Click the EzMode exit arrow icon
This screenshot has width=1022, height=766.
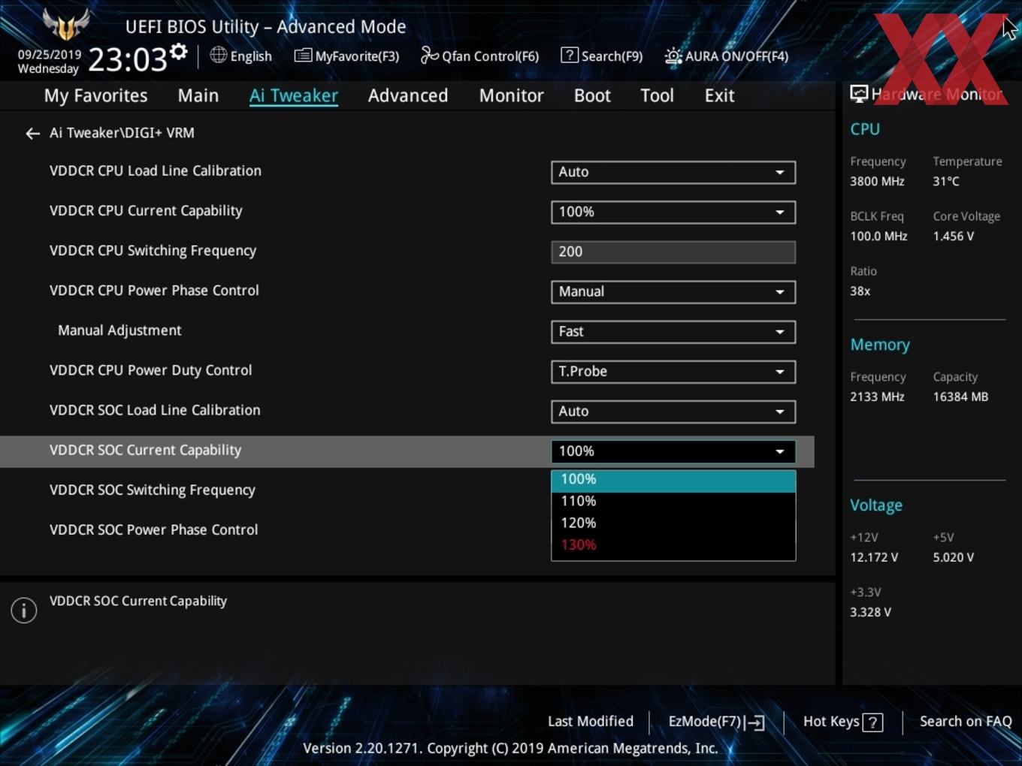pos(755,722)
